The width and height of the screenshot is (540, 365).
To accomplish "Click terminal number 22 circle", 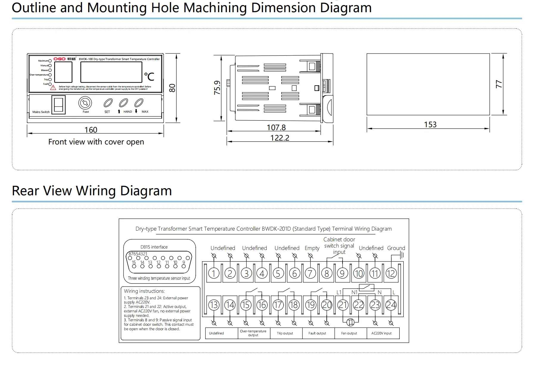I will pos(359,305).
